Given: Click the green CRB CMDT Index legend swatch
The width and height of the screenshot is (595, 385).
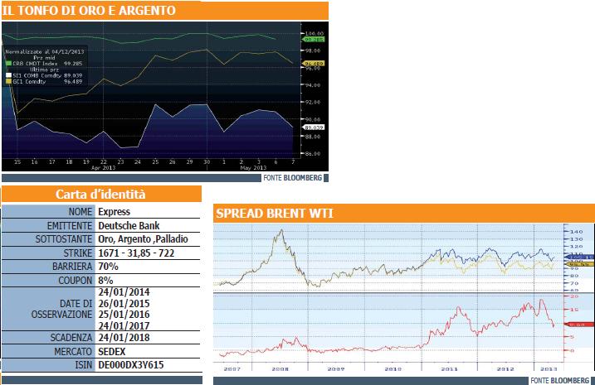Looking at the screenshot, I should tap(9, 64).
